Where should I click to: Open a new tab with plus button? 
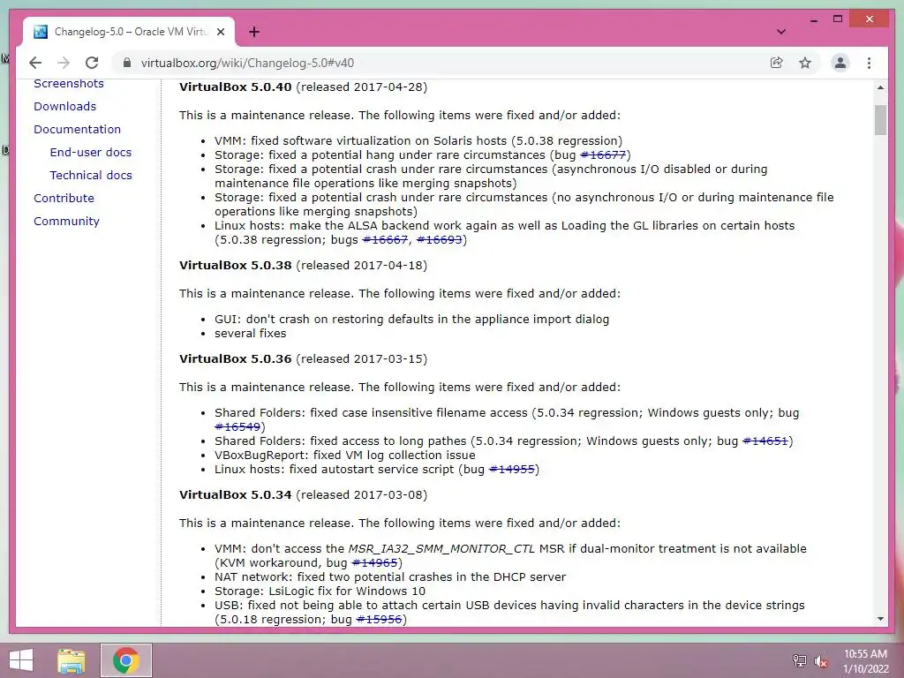tap(254, 32)
